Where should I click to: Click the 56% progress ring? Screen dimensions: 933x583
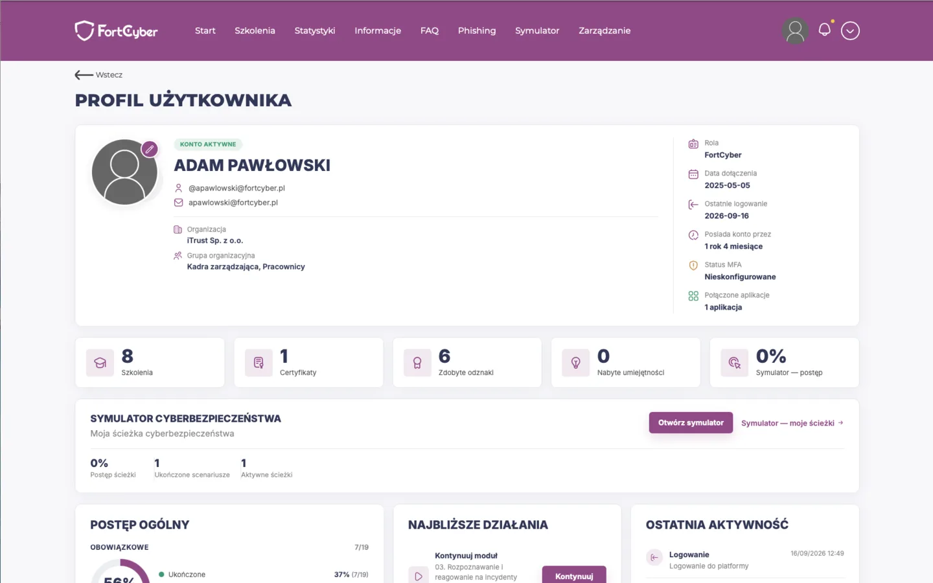pyautogui.click(x=120, y=571)
